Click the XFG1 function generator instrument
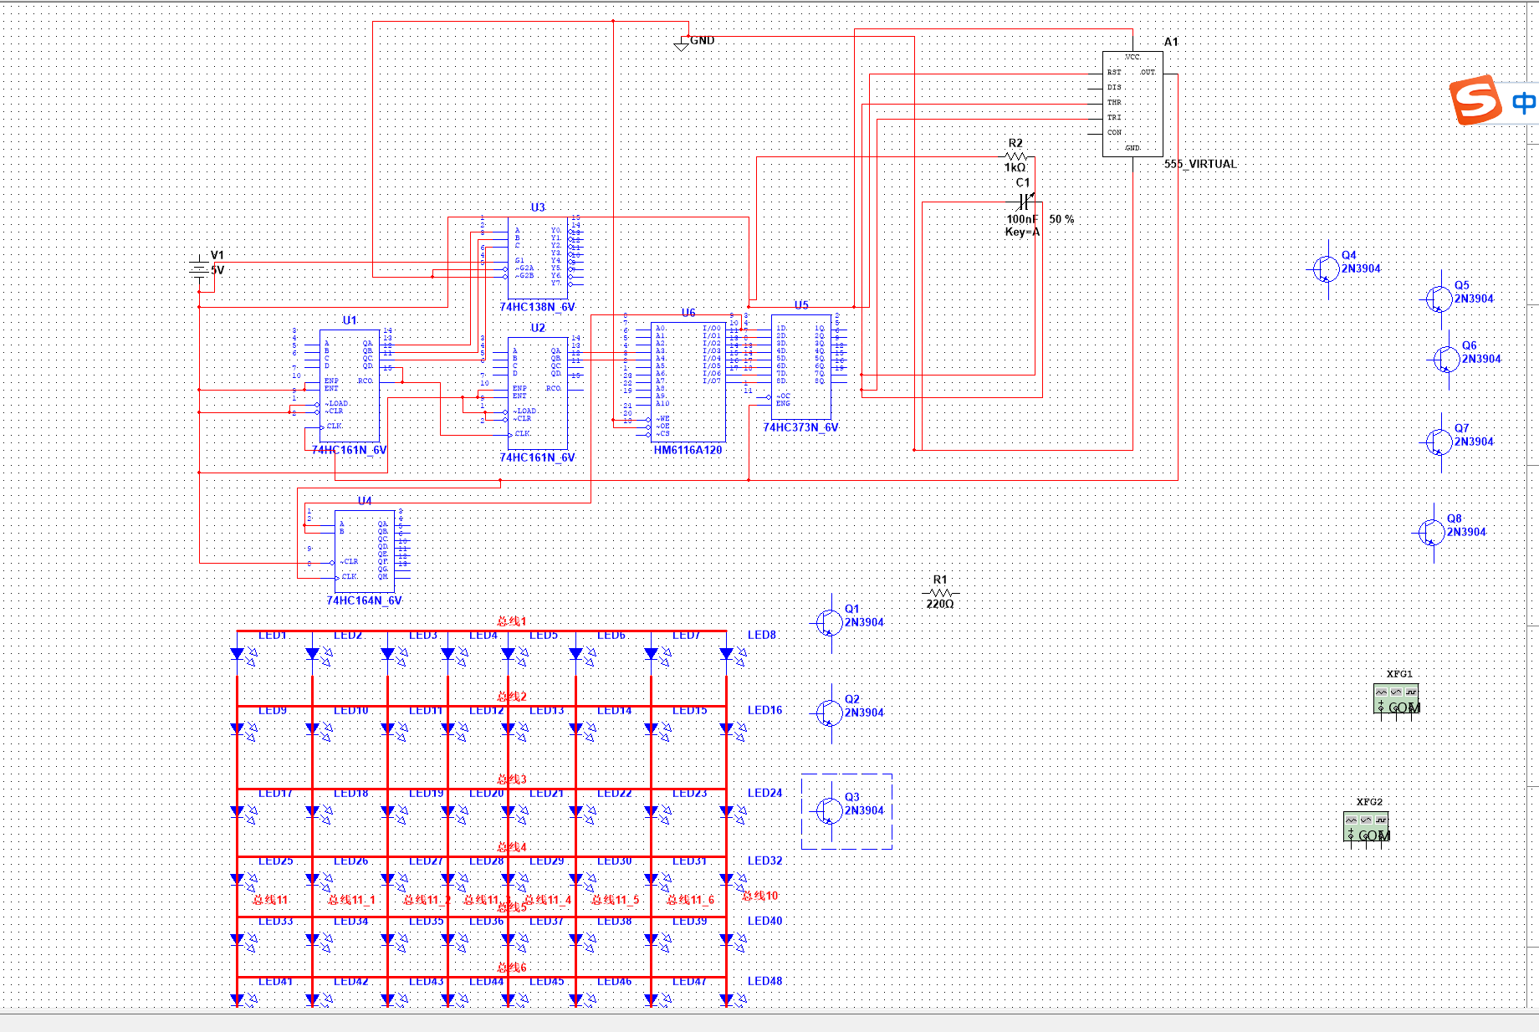 pyautogui.click(x=1396, y=699)
